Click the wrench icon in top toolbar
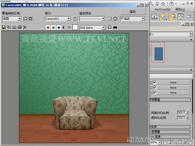 point(151,4)
